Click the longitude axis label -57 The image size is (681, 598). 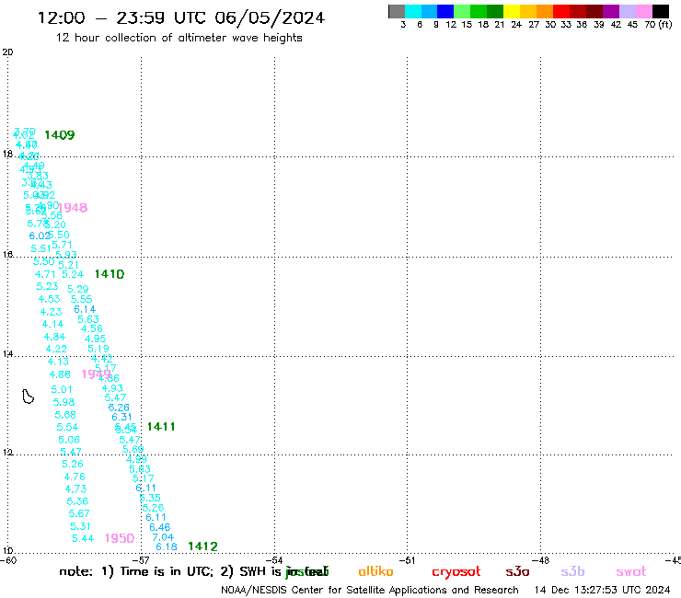143,561
